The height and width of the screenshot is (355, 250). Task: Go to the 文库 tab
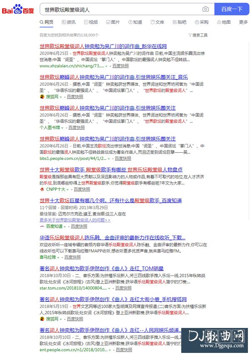tap(157, 22)
